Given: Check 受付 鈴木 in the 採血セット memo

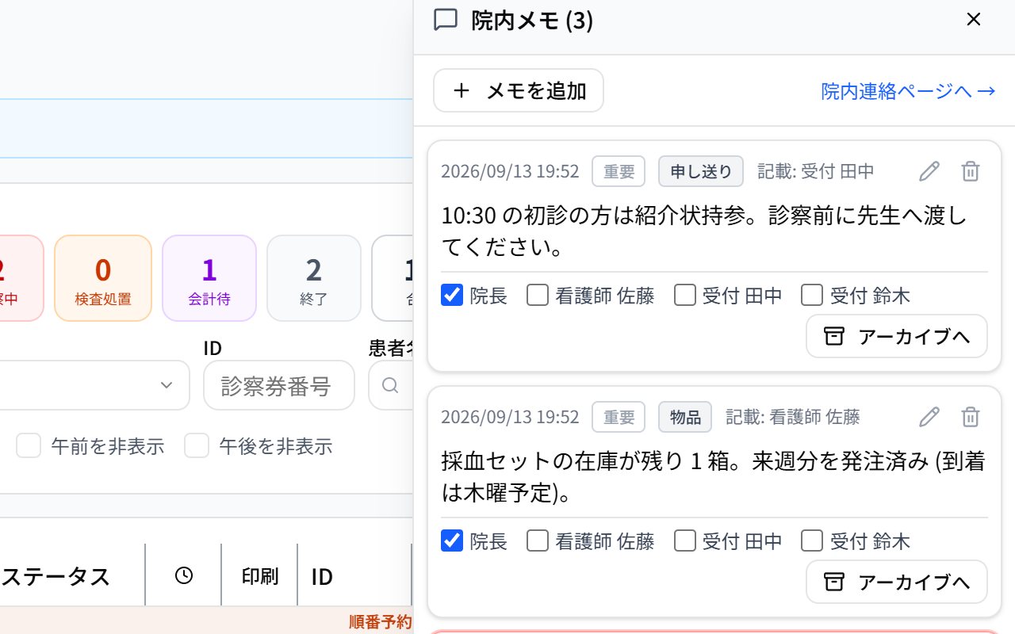Looking at the screenshot, I should coord(812,541).
